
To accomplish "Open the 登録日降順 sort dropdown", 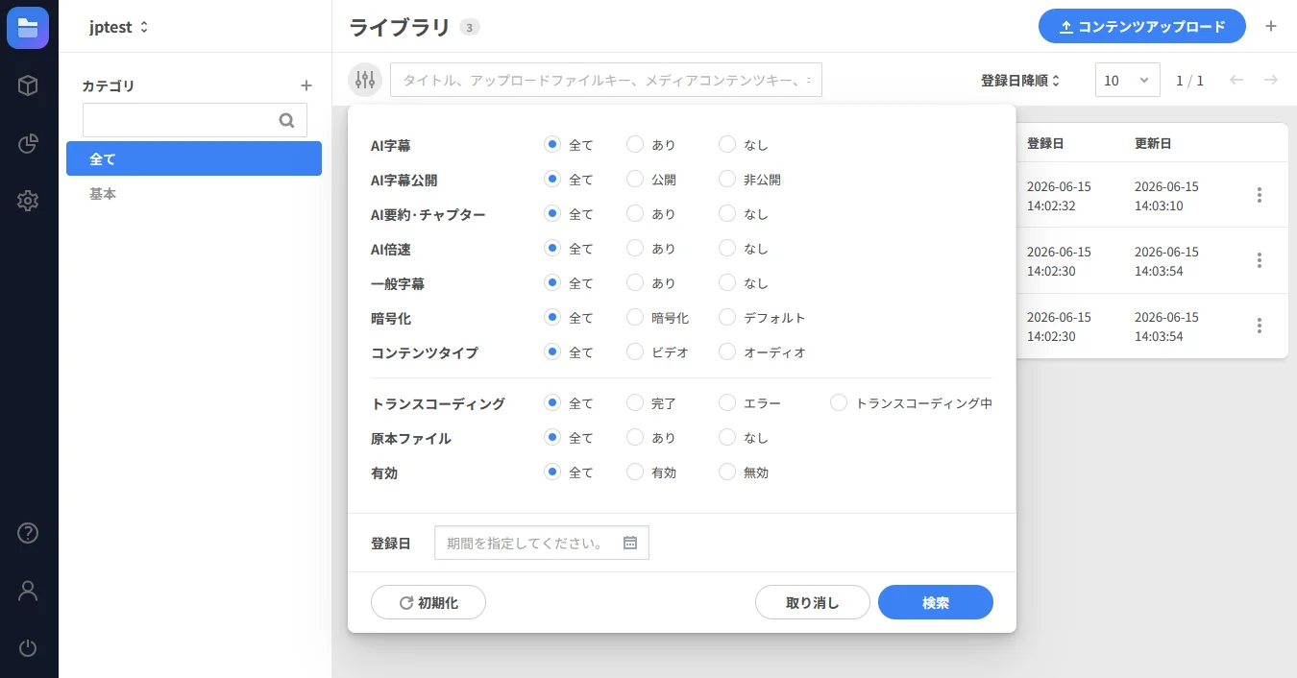I will click(x=1020, y=81).
